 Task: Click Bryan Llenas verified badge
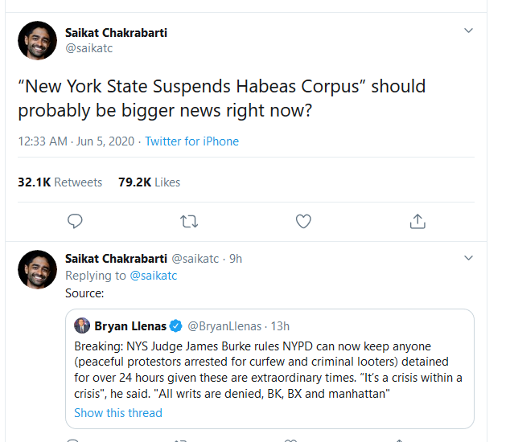pyautogui.click(x=176, y=326)
